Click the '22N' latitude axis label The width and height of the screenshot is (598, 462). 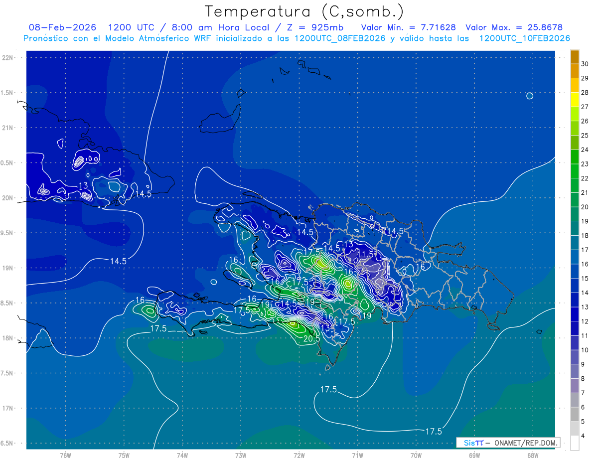[8, 57]
